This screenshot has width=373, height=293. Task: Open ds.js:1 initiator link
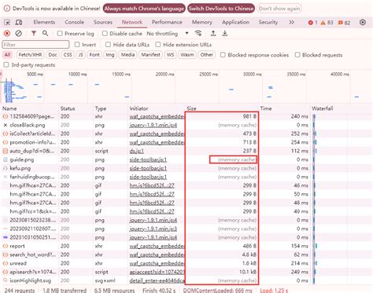[137, 151]
